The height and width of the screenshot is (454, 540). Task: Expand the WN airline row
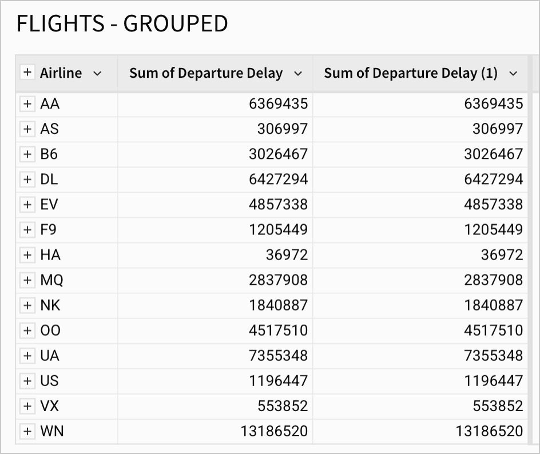click(x=27, y=431)
